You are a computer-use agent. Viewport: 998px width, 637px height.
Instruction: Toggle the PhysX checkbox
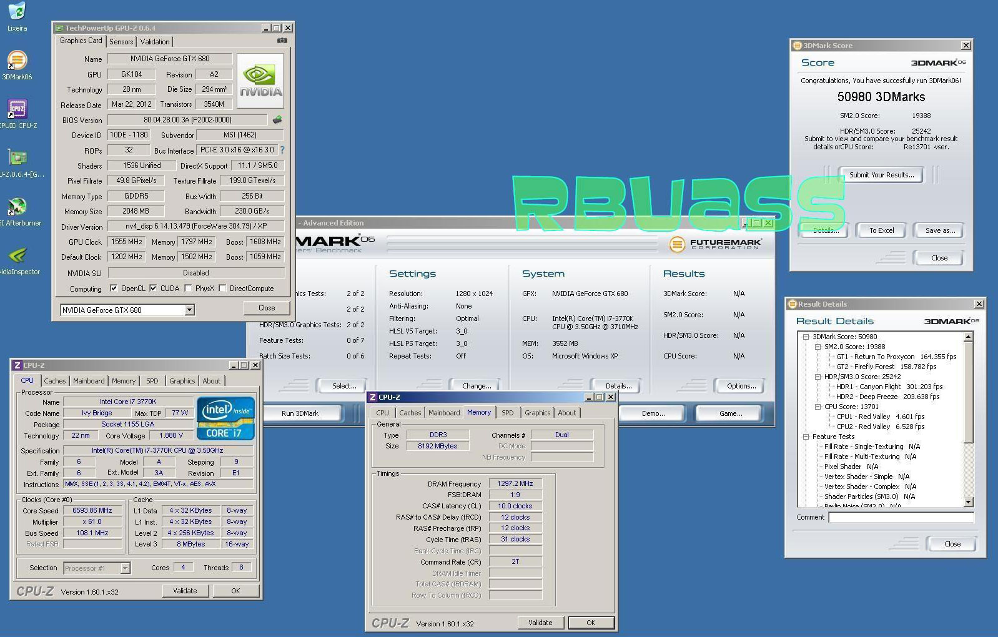187,289
